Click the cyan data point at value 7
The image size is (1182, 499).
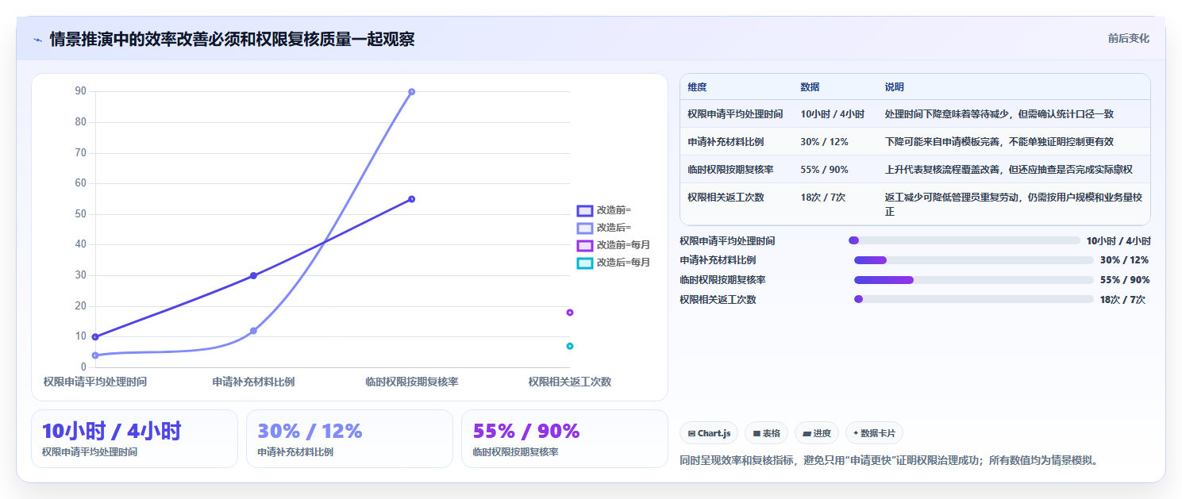570,346
